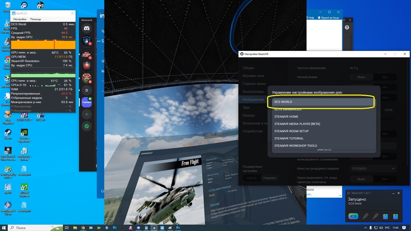Open Tom Clancy's Ghost Recon shortcut

click(x=8, y=154)
